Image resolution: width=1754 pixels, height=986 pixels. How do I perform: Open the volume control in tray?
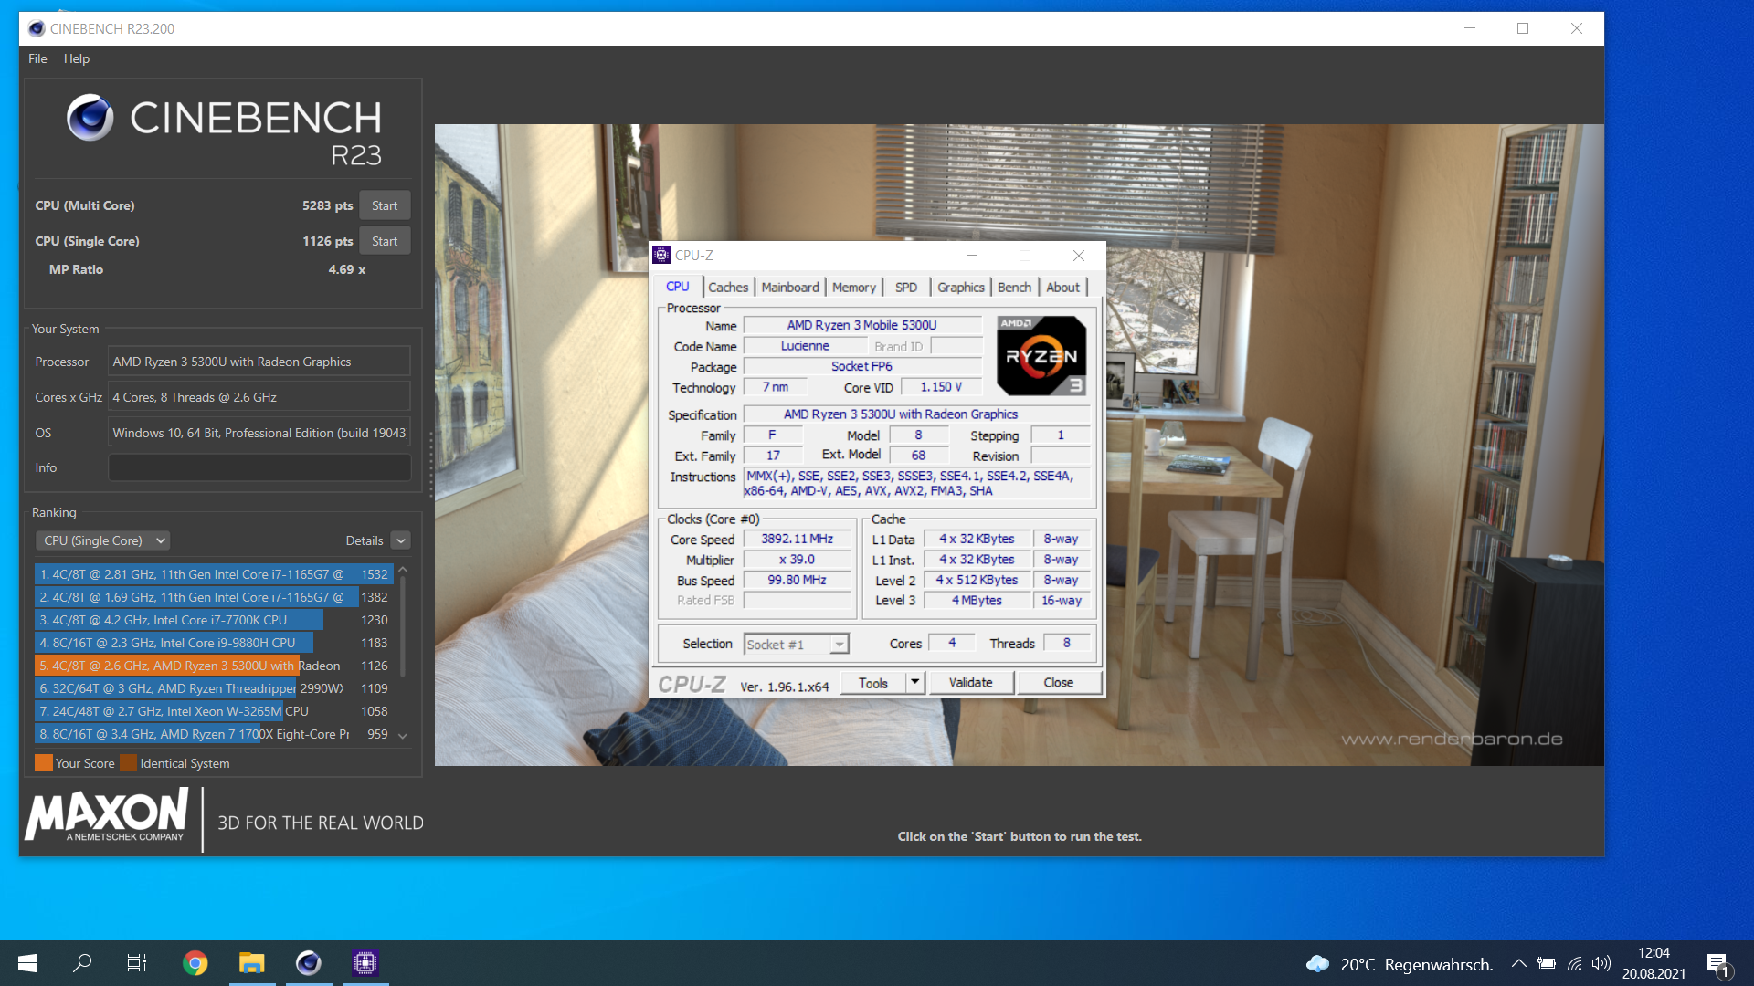(1601, 964)
